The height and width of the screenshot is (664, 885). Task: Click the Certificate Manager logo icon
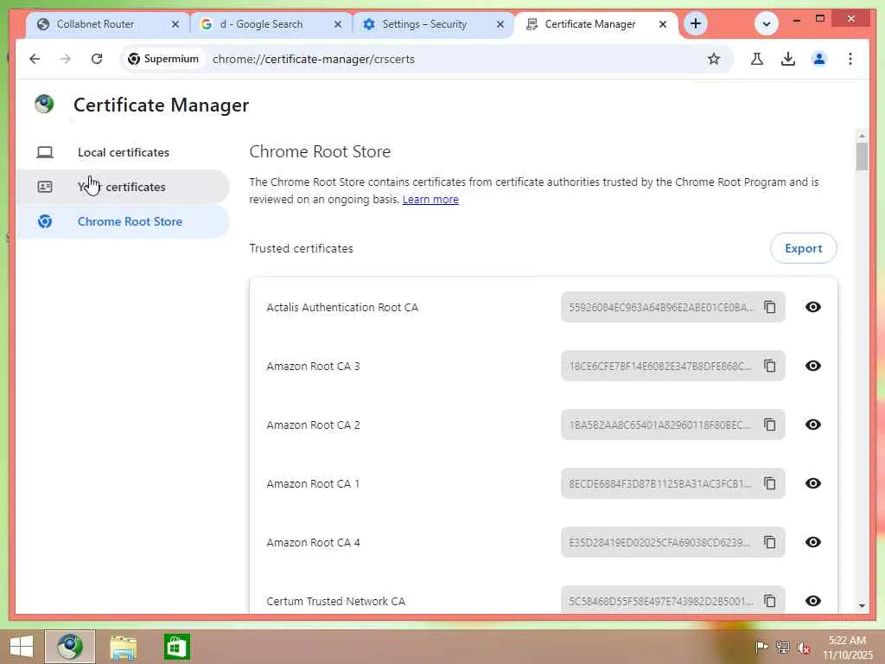coord(44,104)
